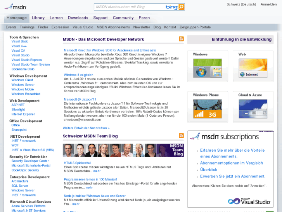Open the Community tab
The width and height of the screenshot is (282, 212).
[x=123, y=18]
